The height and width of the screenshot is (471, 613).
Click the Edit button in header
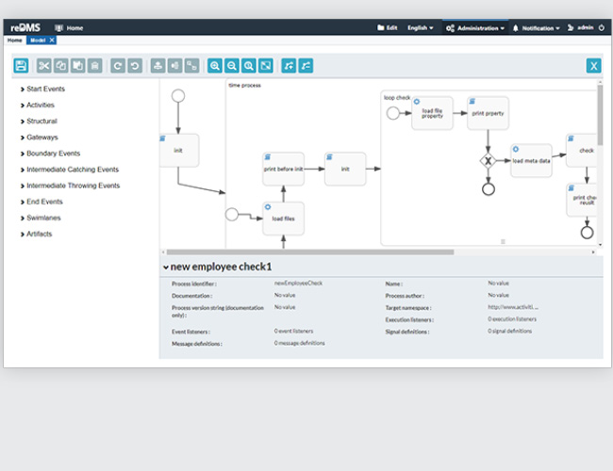387,28
